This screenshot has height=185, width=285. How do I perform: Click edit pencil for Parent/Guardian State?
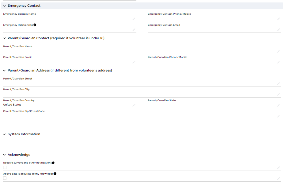(279, 105)
